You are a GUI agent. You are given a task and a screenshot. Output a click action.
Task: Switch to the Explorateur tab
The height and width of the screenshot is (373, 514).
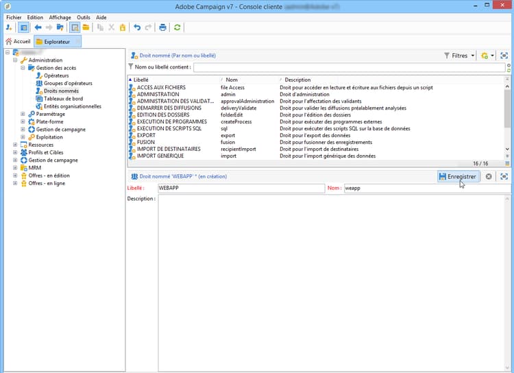(x=57, y=42)
